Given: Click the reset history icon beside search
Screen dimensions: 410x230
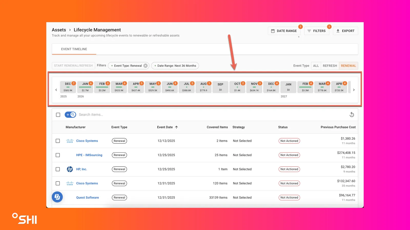Looking at the screenshot, I should coord(352,115).
